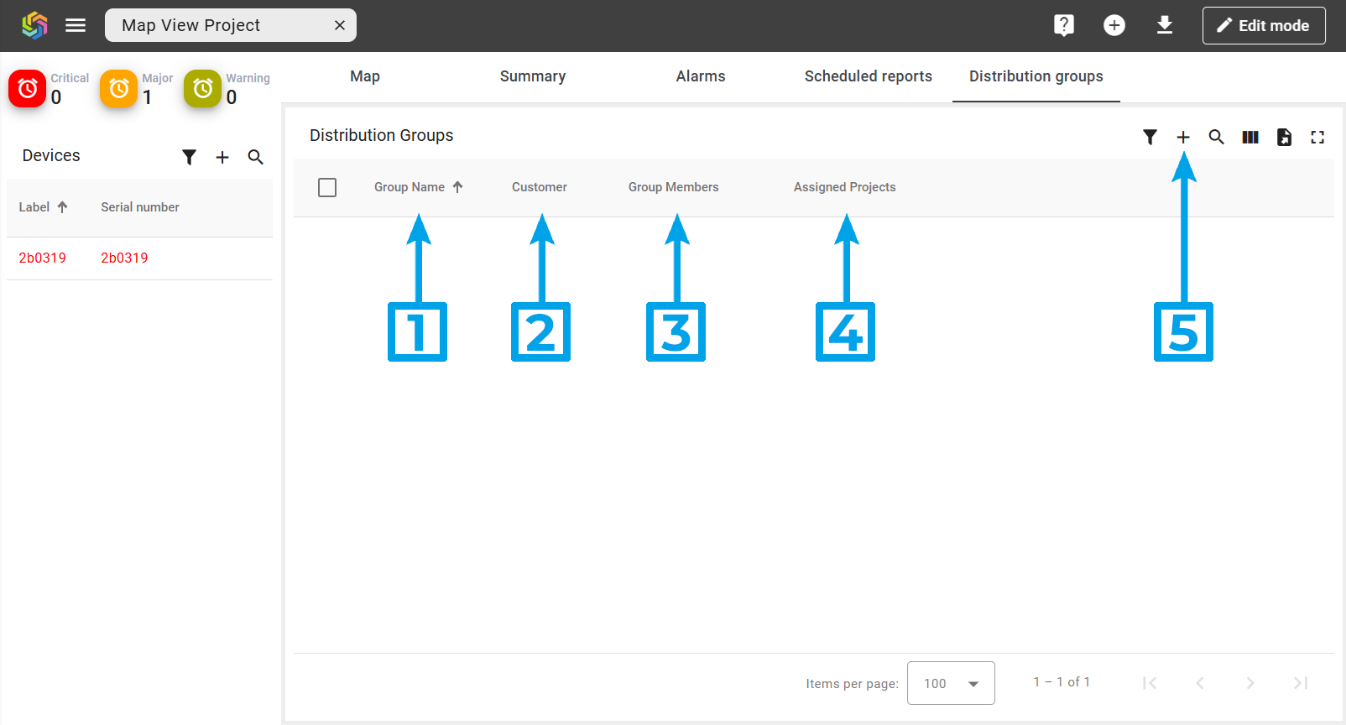
Task: Close the Map View Project tab
Action: click(340, 25)
